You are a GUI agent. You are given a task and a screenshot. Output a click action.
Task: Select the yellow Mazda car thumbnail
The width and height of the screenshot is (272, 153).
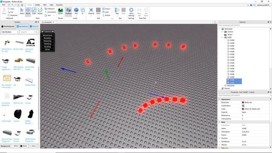[x=18, y=60]
